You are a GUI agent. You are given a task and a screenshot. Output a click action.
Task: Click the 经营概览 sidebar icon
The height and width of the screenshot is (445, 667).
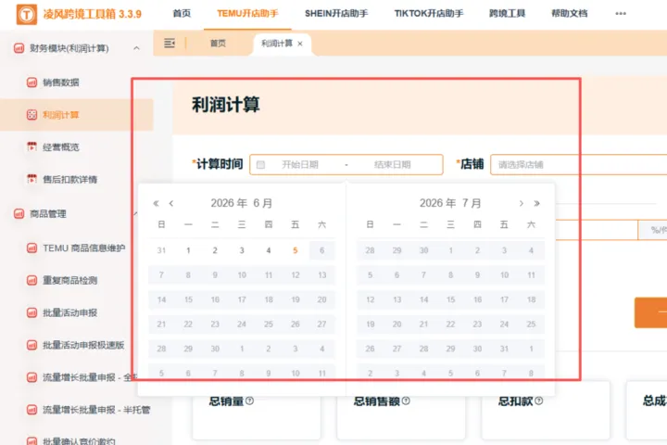31,146
